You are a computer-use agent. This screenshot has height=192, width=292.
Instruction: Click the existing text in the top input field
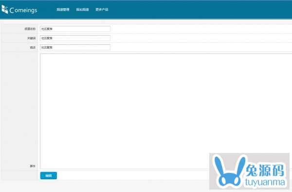(47, 29)
